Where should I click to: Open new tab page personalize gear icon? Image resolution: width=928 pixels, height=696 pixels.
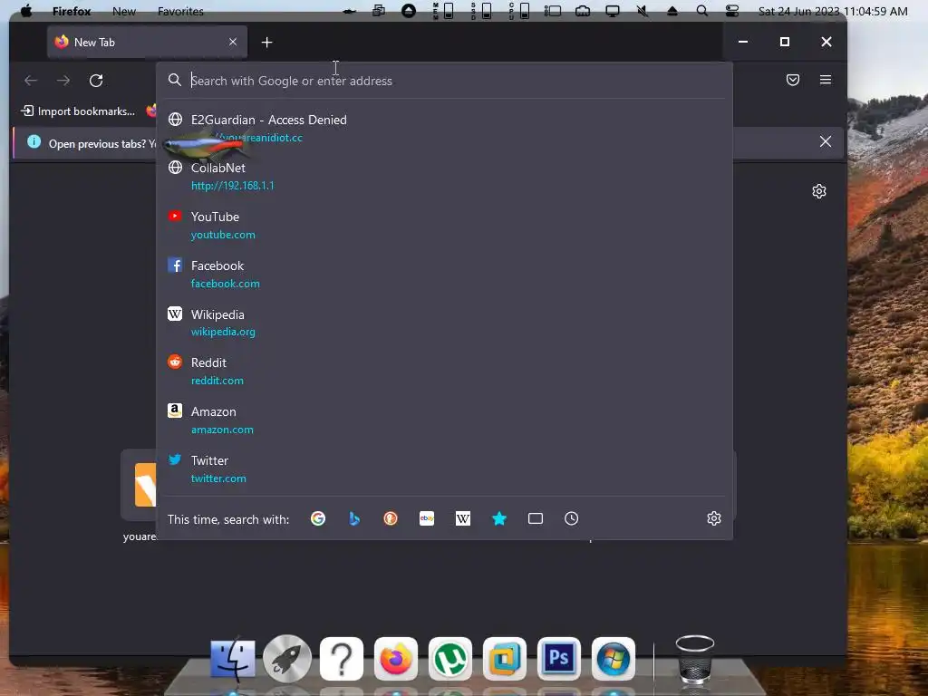(819, 191)
